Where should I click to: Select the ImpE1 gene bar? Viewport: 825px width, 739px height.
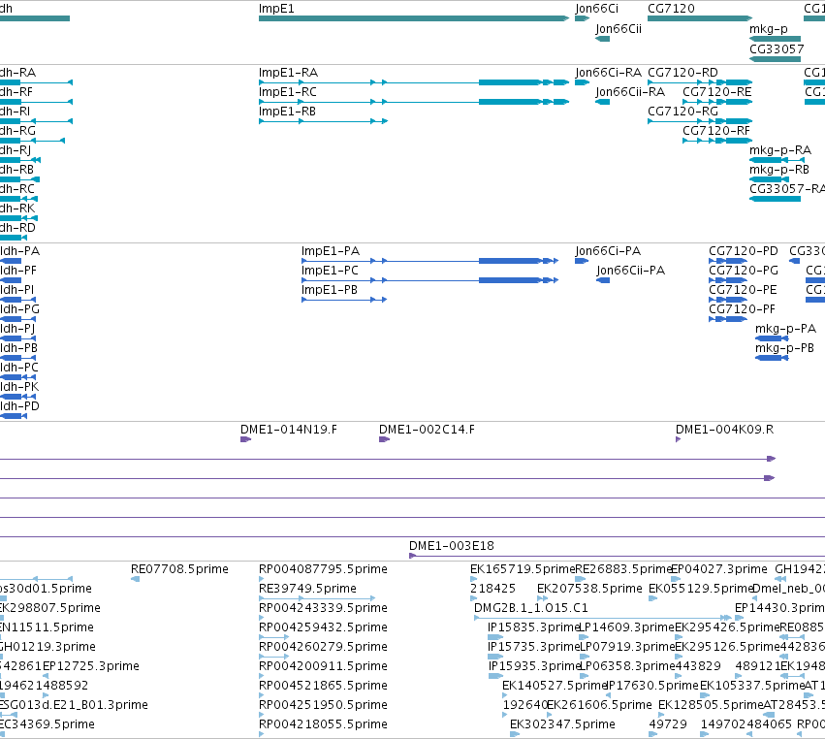pyautogui.click(x=414, y=18)
